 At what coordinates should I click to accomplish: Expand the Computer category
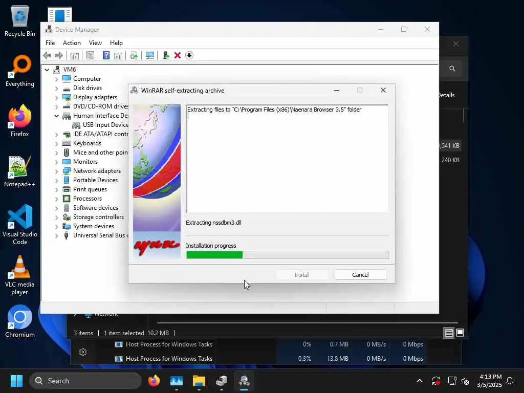coord(56,79)
